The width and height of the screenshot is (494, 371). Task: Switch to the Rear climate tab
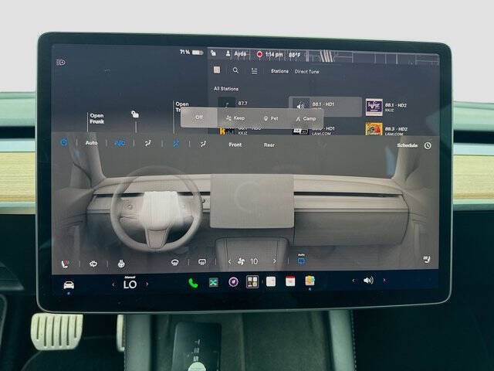(269, 145)
